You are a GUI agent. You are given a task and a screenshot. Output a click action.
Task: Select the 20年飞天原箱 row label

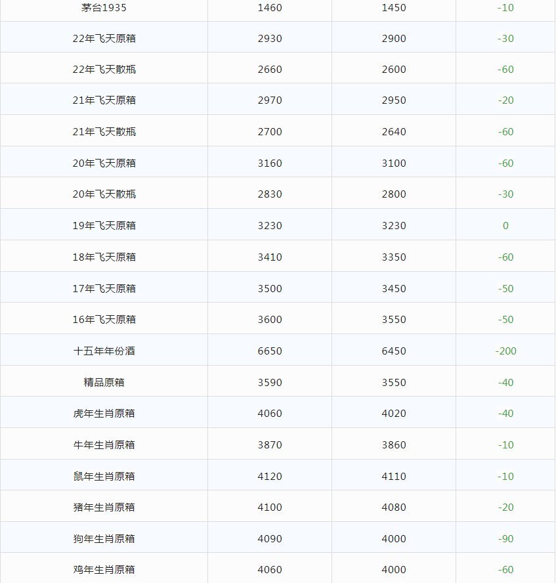tap(104, 163)
